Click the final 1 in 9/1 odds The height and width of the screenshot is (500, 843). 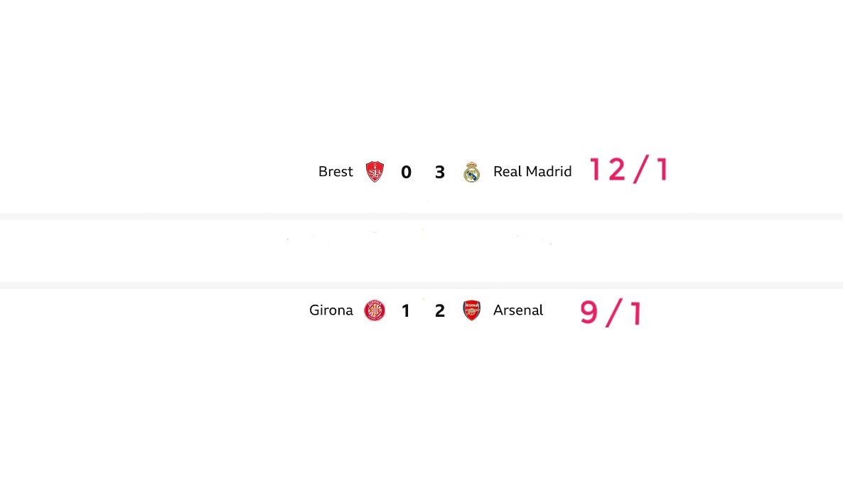pyautogui.click(x=637, y=312)
